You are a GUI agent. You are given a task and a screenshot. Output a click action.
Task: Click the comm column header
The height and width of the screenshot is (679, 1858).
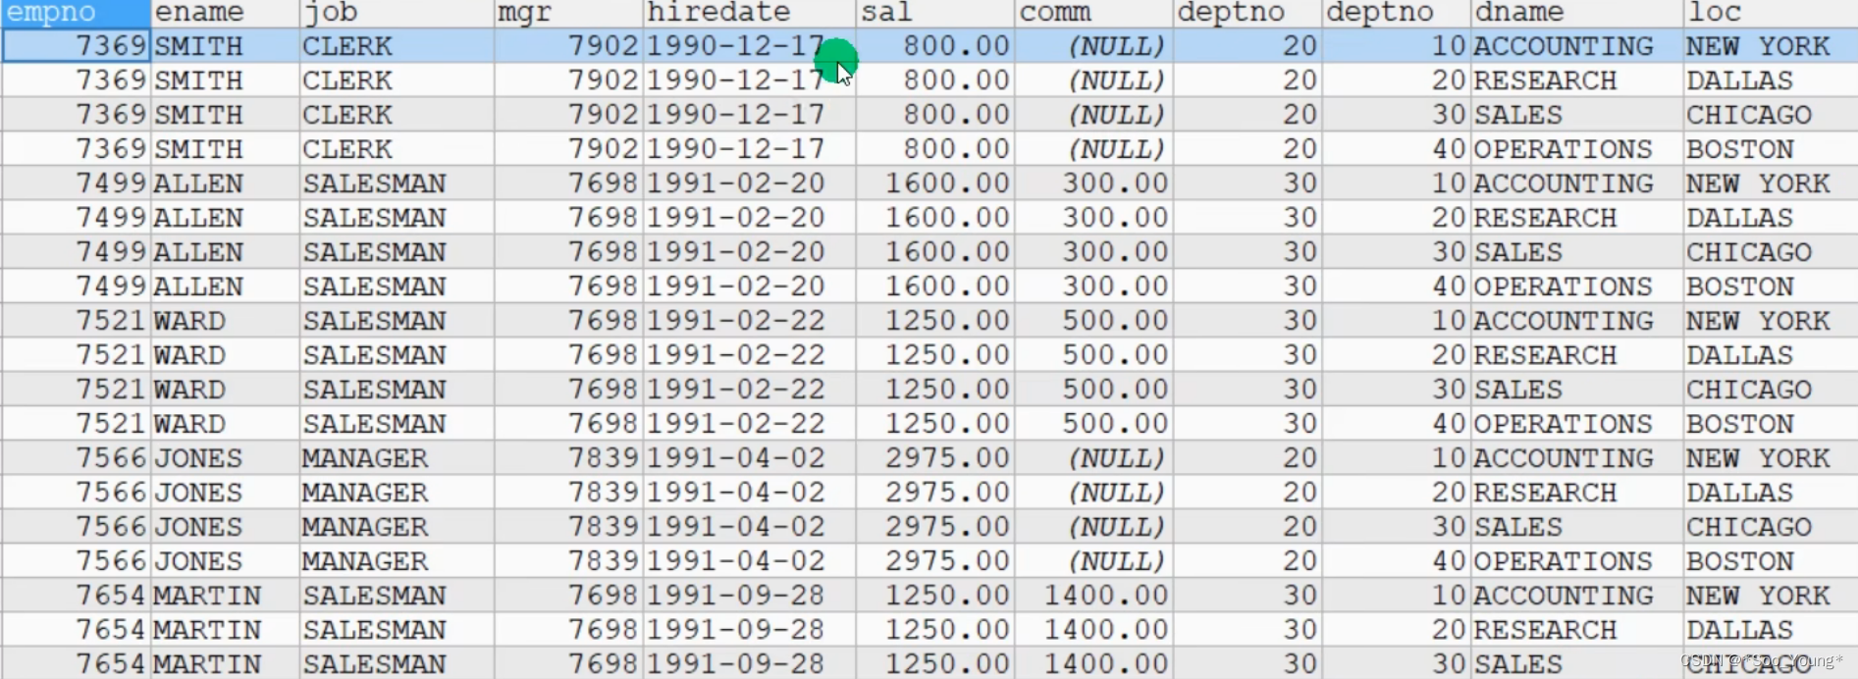[1093, 13]
